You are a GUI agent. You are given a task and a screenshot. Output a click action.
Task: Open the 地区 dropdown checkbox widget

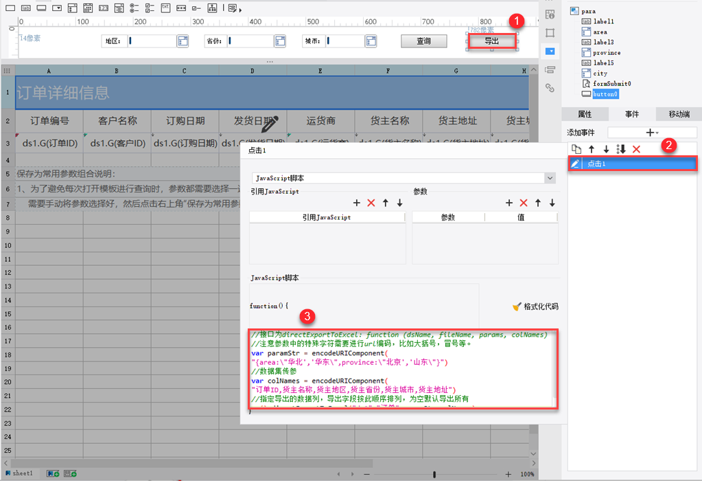[183, 41]
